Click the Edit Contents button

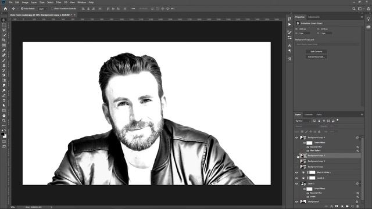coord(316,52)
